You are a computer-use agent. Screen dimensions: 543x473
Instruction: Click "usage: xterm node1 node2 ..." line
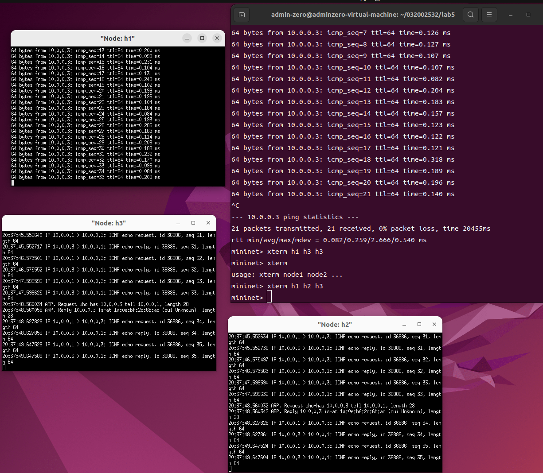287,275
